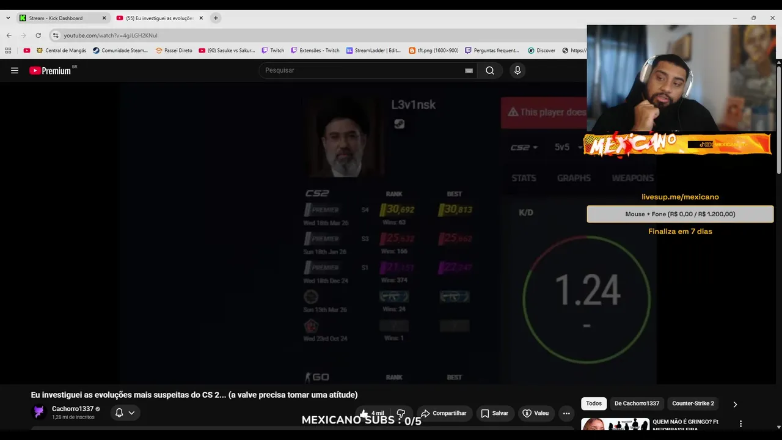The height and width of the screenshot is (440, 782).
Task: Open Comunidade Steam bookmark
Action: click(120, 51)
